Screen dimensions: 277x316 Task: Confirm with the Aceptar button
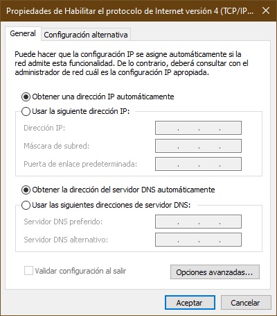(190, 303)
